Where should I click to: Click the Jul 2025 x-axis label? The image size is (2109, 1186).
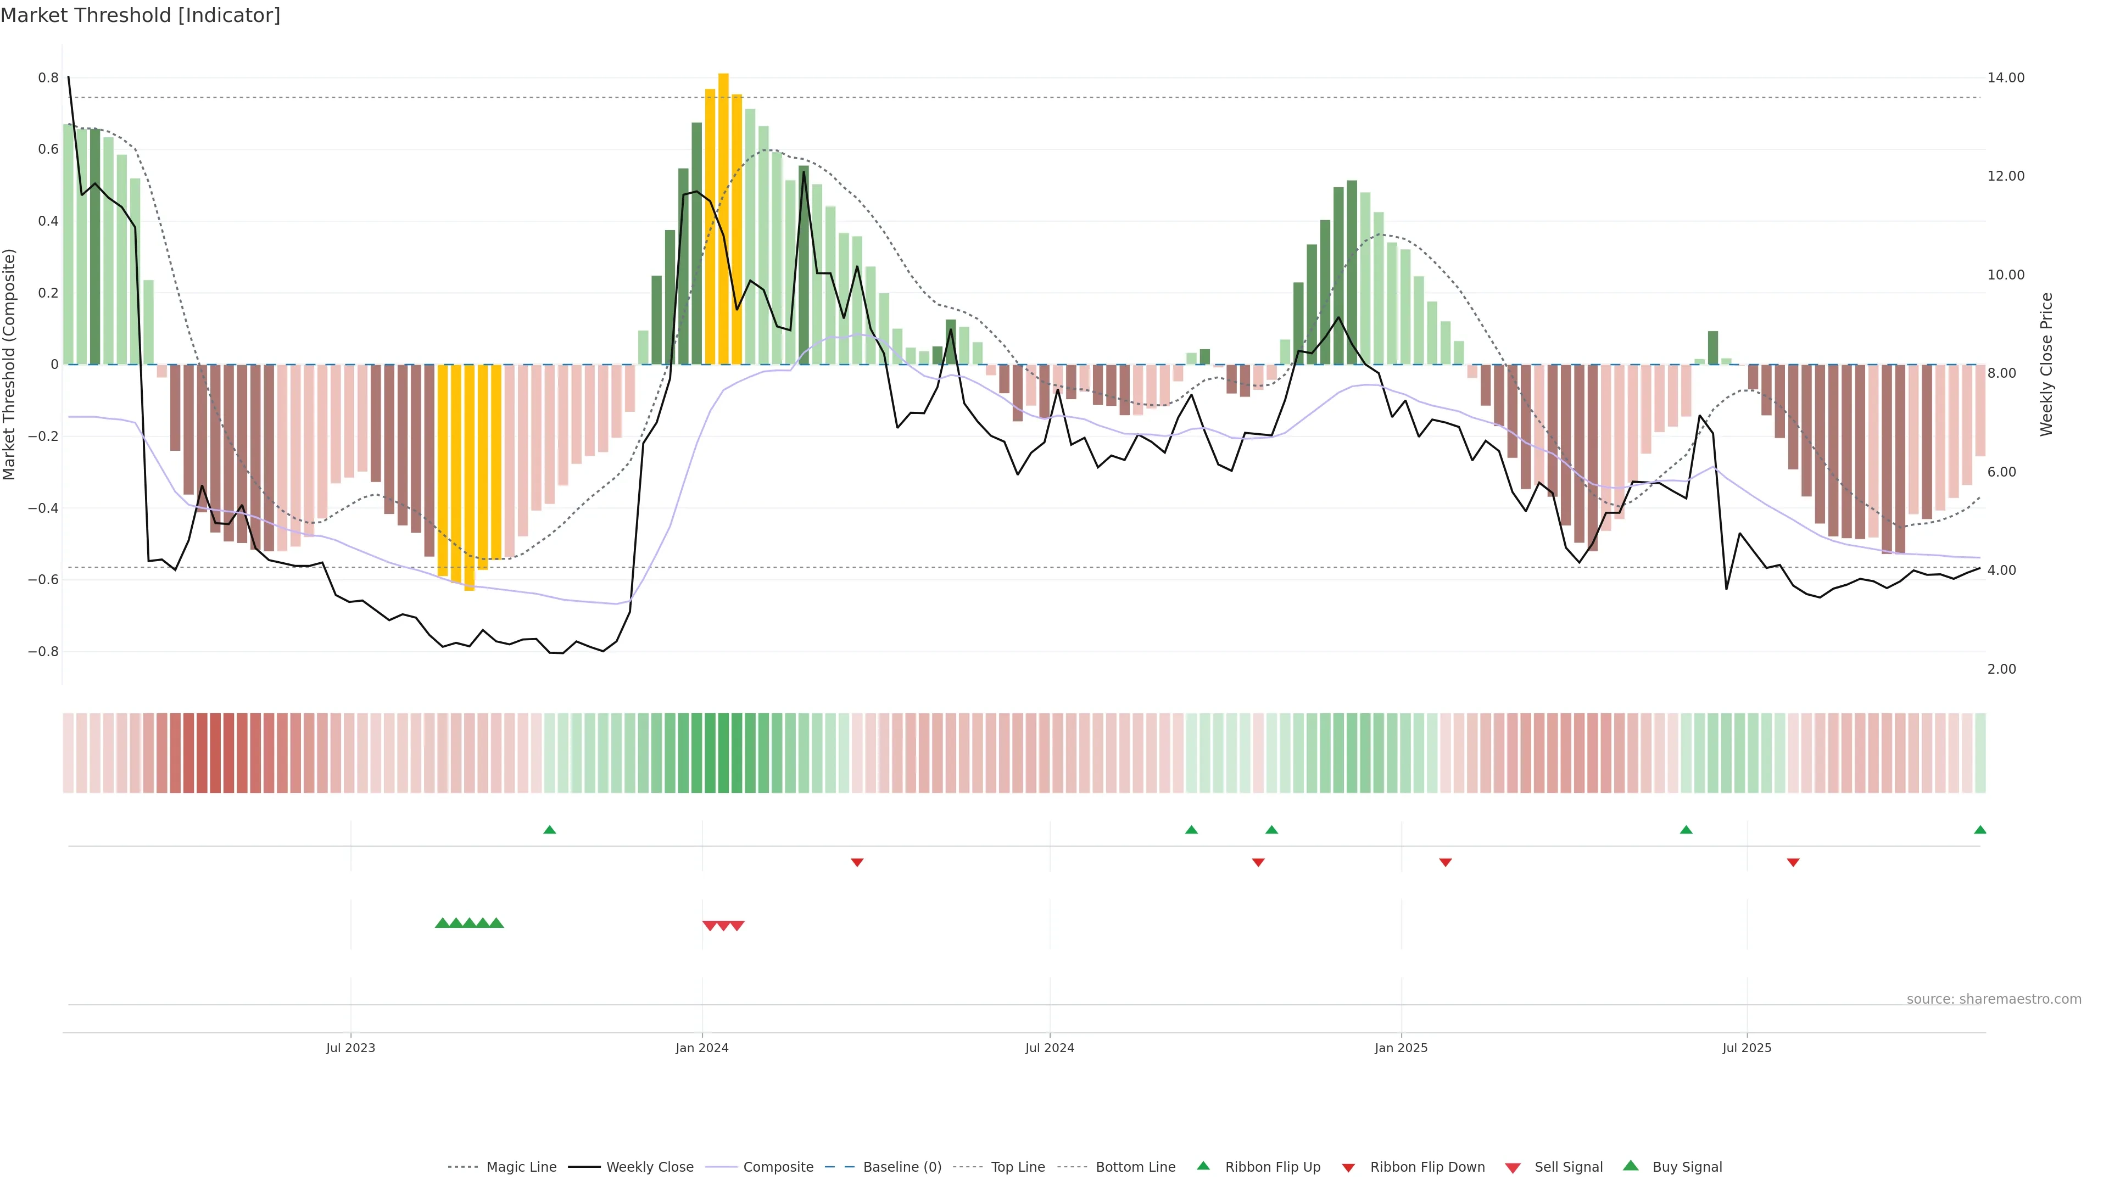click(1747, 1048)
